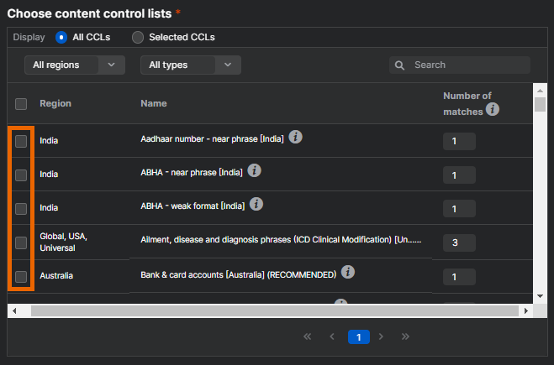Go to the first page arrow
The image size is (554, 365).
[307, 336]
